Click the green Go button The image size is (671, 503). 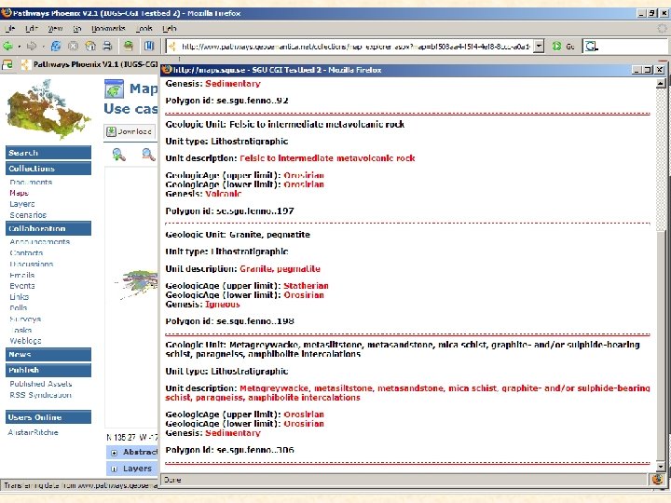click(563, 47)
